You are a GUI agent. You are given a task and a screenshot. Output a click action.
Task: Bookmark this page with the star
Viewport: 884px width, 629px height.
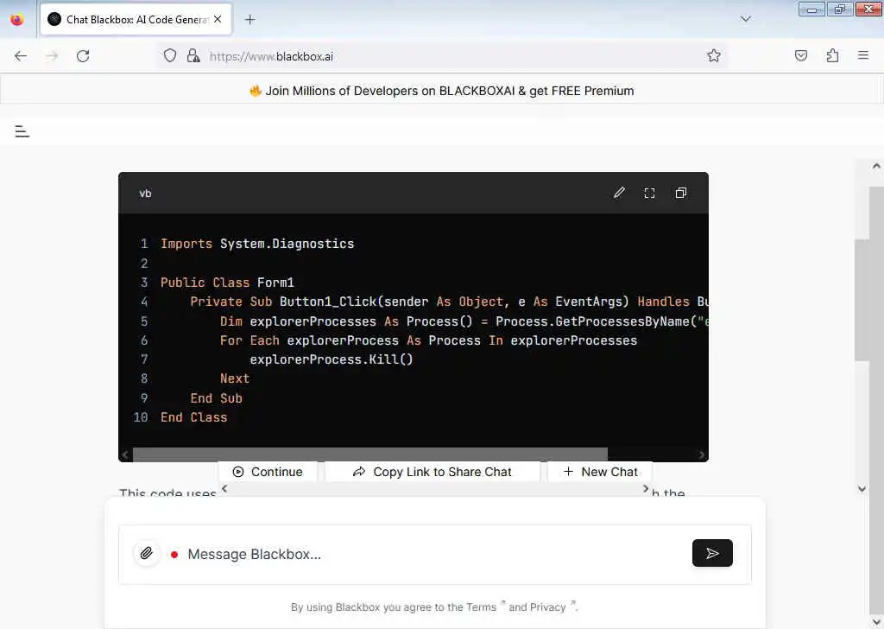[714, 56]
